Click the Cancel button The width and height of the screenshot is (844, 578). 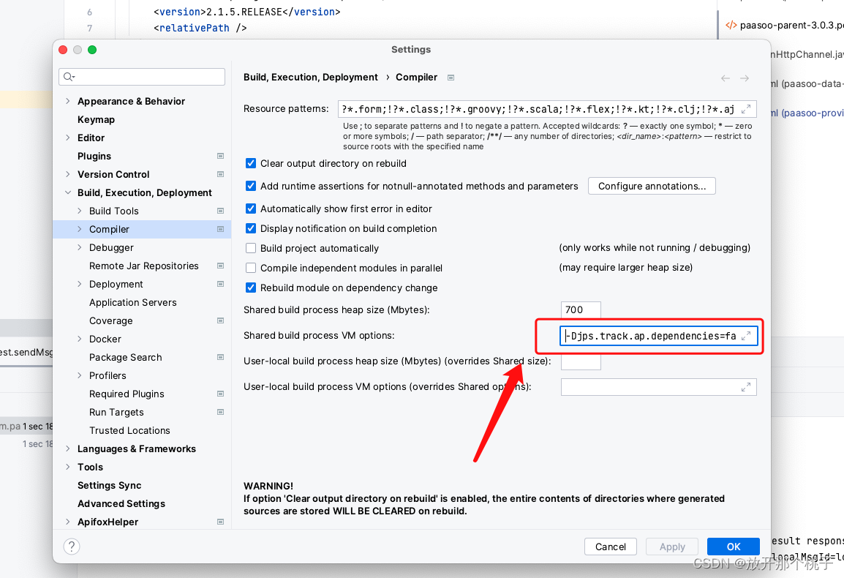[x=611, y=547]
